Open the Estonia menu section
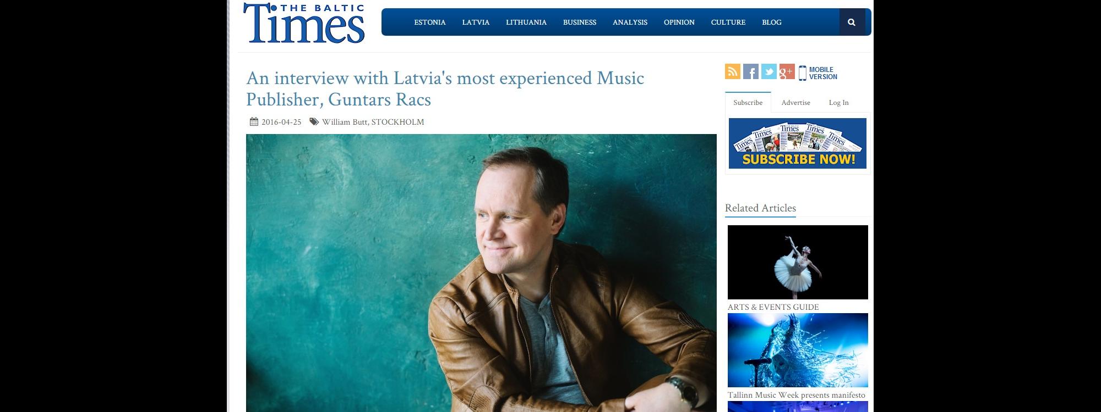1101x412 pixels. [430, 23]
